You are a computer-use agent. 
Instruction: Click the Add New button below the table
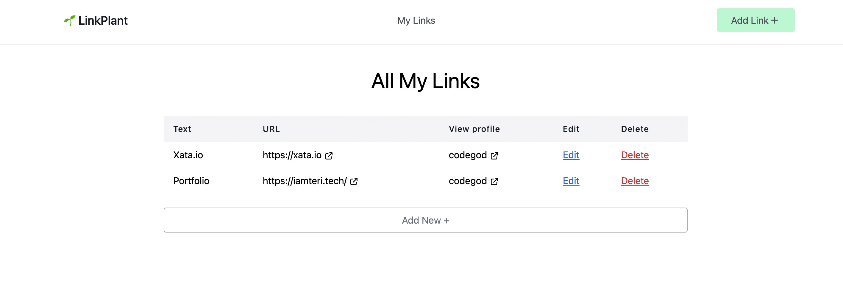click(425, 220)
